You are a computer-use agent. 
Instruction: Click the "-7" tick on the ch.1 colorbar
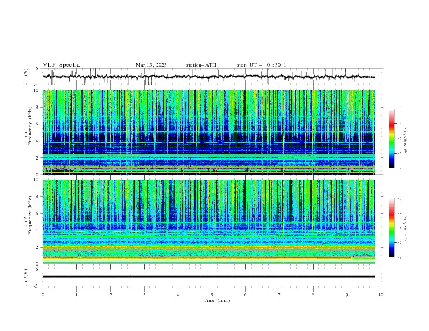click(400, 168)
